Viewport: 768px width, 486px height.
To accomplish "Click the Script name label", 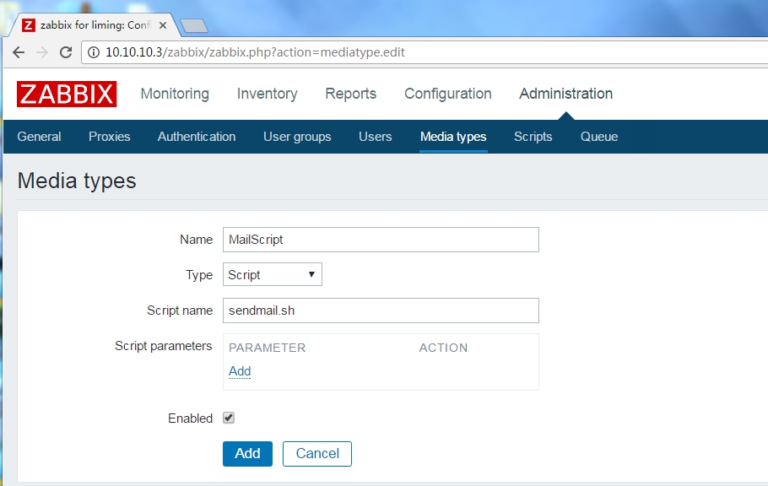I will pos(180,310).
